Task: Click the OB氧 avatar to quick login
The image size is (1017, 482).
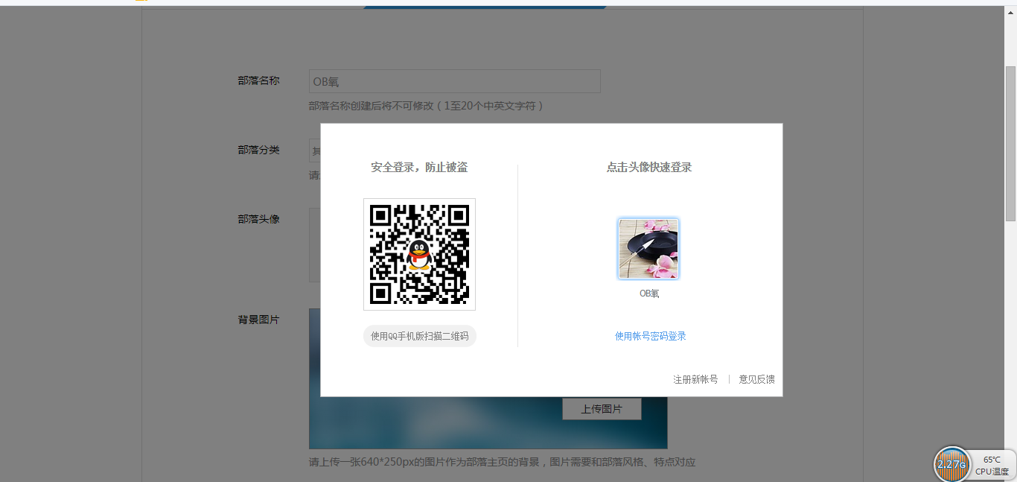Action: pos(648,249)
